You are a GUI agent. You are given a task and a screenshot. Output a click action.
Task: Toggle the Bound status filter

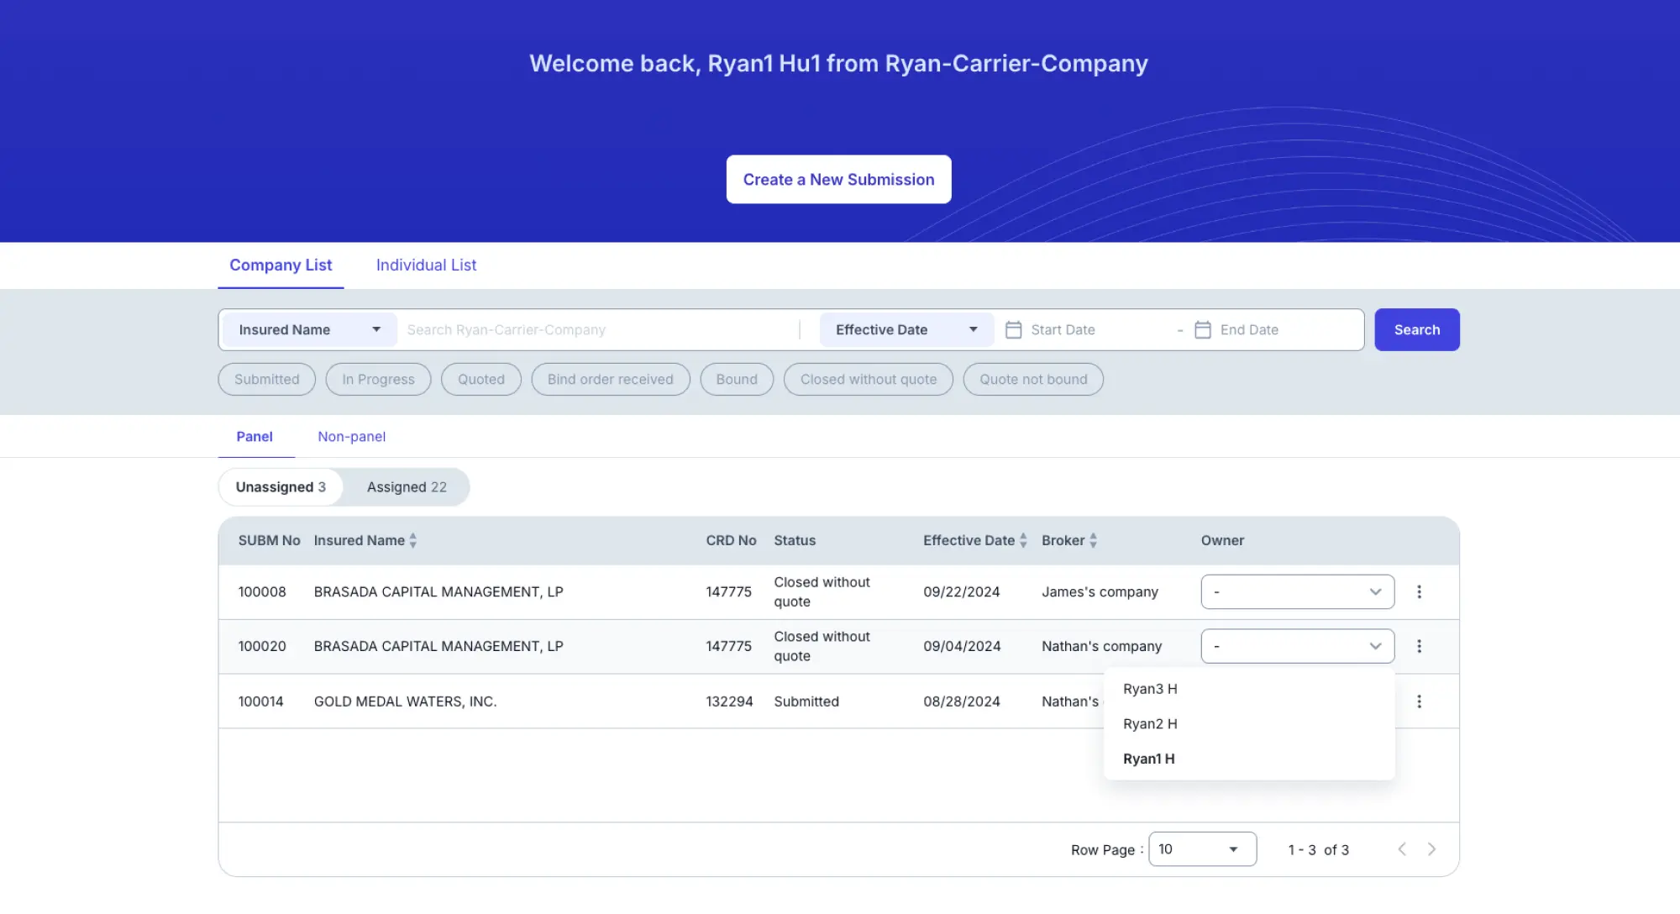[x=737, y=378]
